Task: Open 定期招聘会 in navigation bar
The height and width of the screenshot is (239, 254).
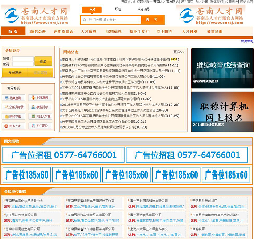Action: pyautogui.click(x=64, y=32)
